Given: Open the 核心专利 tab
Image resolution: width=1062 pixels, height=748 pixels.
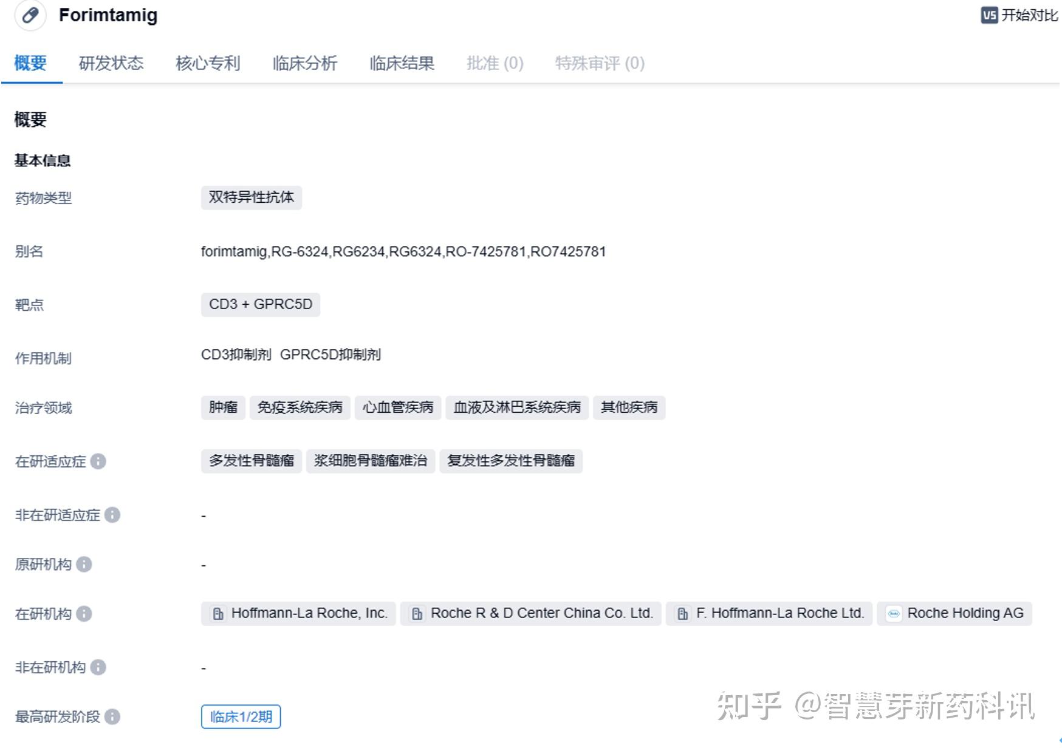Looking at the screenshot, I should coord(208,63).
